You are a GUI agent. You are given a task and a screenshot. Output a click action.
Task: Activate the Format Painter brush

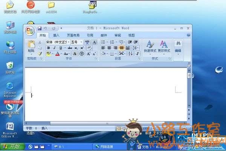click(40, 54)
